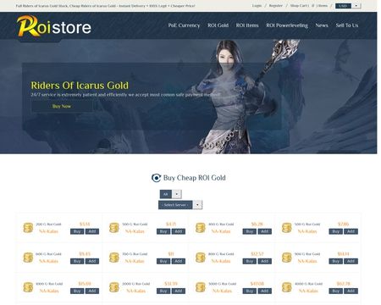Add the 1000 G Roi Gold to cart
The height and width of the screenshot is (305, 381).
[x=92, y=291]
